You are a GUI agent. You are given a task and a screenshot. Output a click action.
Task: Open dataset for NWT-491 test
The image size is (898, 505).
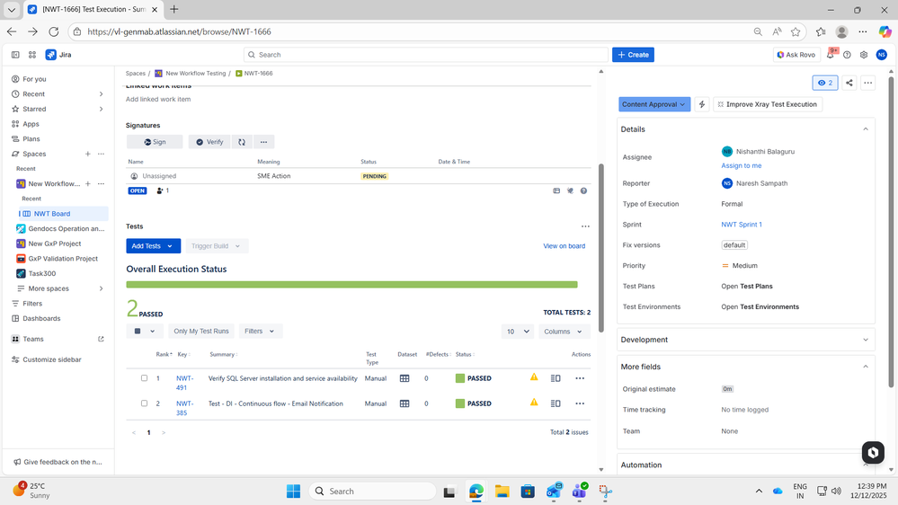[x=405, y=378]
